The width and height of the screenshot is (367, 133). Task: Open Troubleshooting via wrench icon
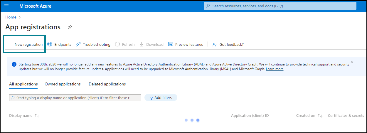click(x=78, y=44)
